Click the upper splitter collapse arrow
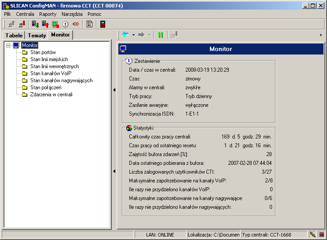This screenshot has height=240, width=327. tap(114, 90)
